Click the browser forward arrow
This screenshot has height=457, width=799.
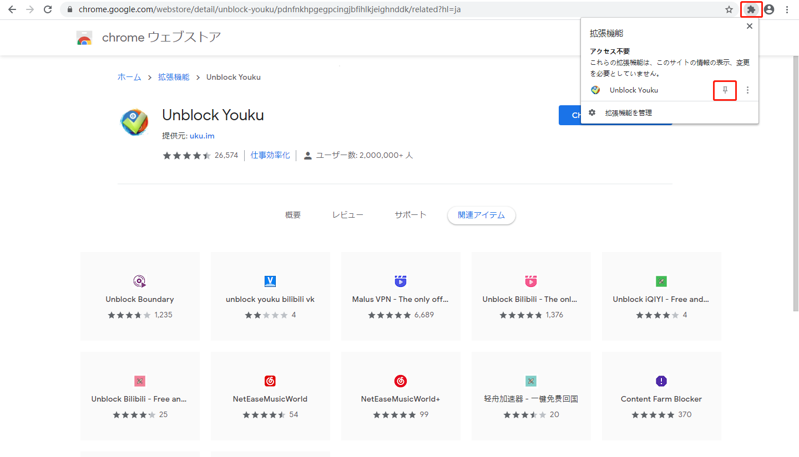[30, 9]
